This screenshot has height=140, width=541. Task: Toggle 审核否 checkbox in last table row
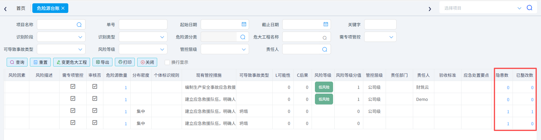coord(95,123)
